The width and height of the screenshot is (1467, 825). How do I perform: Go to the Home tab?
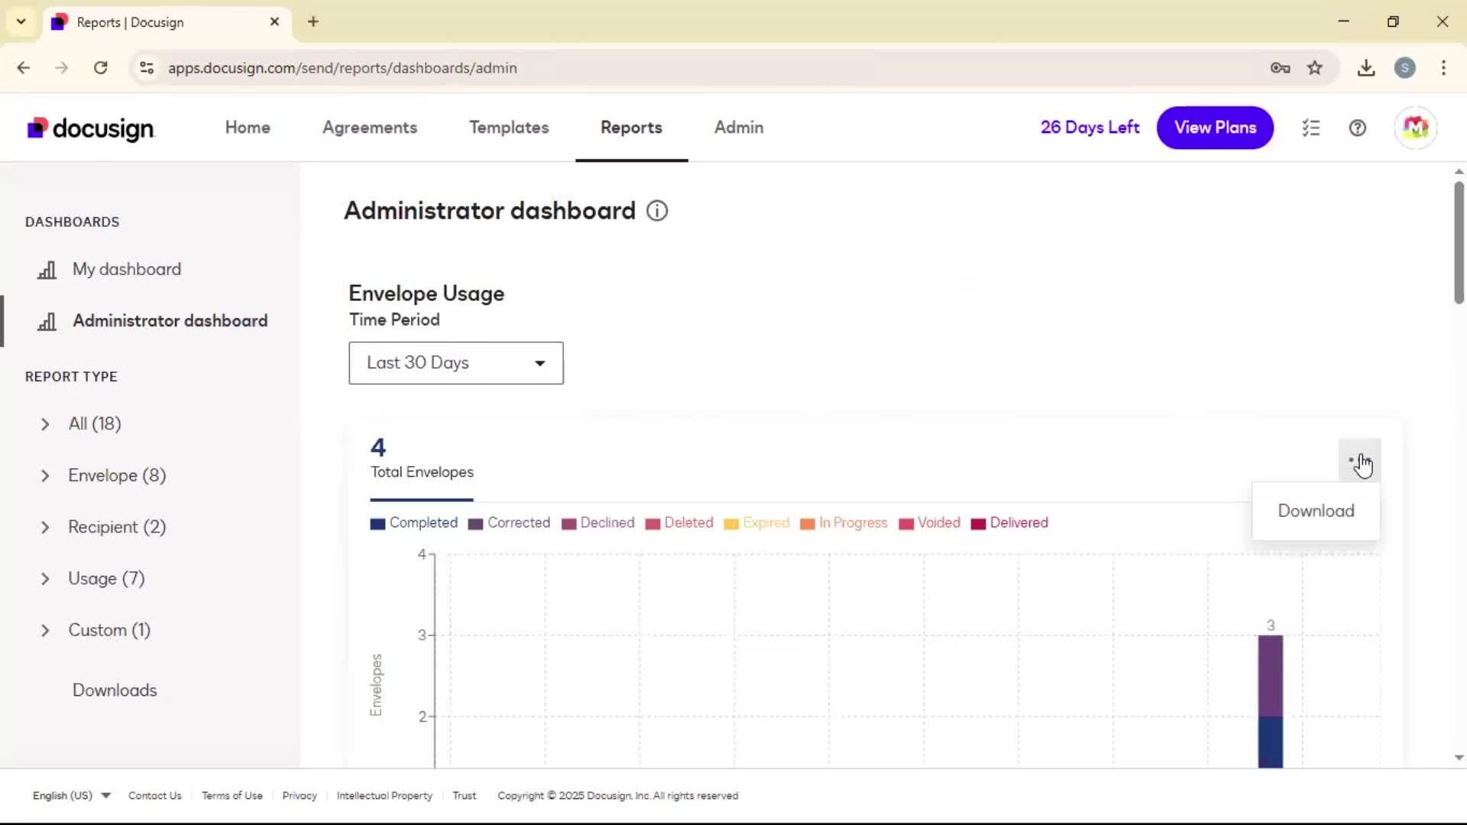point(248,128)
